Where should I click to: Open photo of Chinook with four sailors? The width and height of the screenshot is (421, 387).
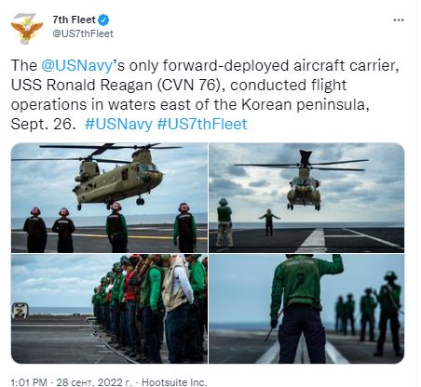click(109, 198)
